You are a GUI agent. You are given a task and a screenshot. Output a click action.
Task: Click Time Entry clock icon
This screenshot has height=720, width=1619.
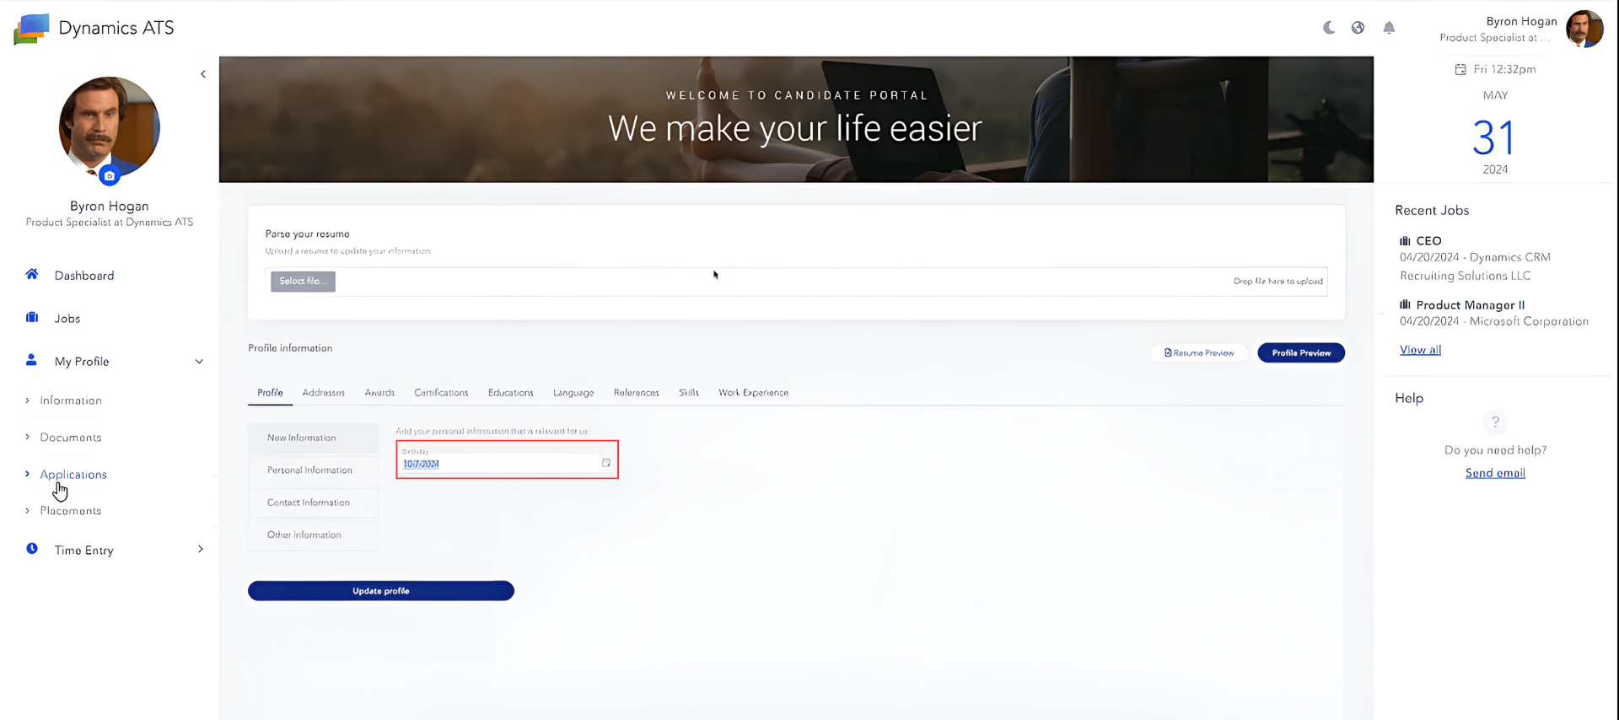(x=32, y=549)
